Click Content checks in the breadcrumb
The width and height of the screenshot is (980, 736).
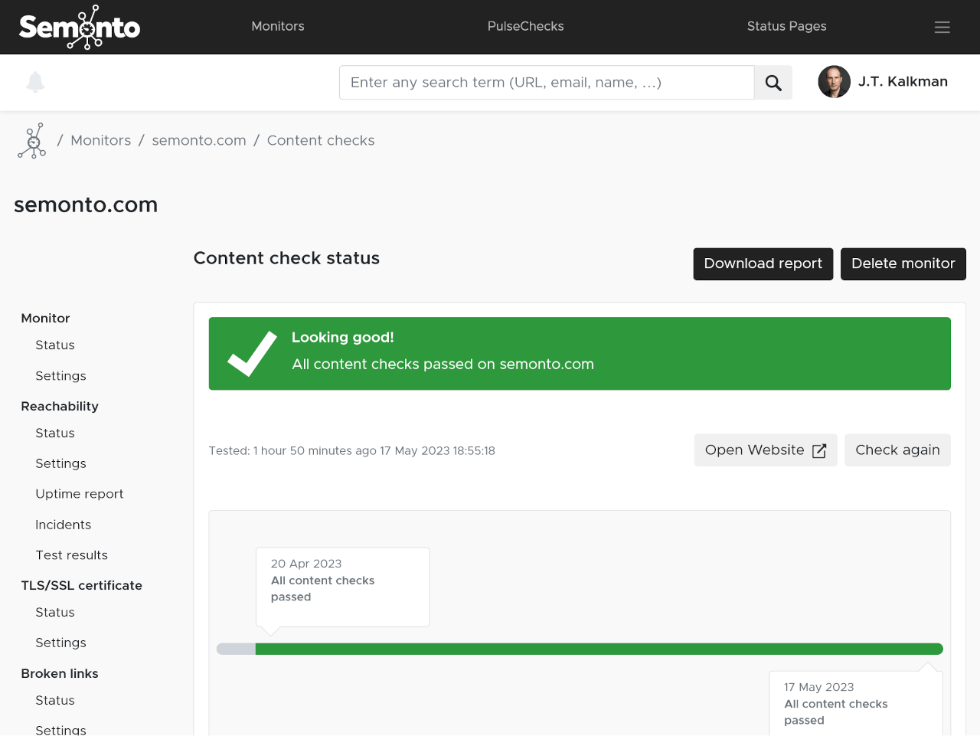click(321, 140)
